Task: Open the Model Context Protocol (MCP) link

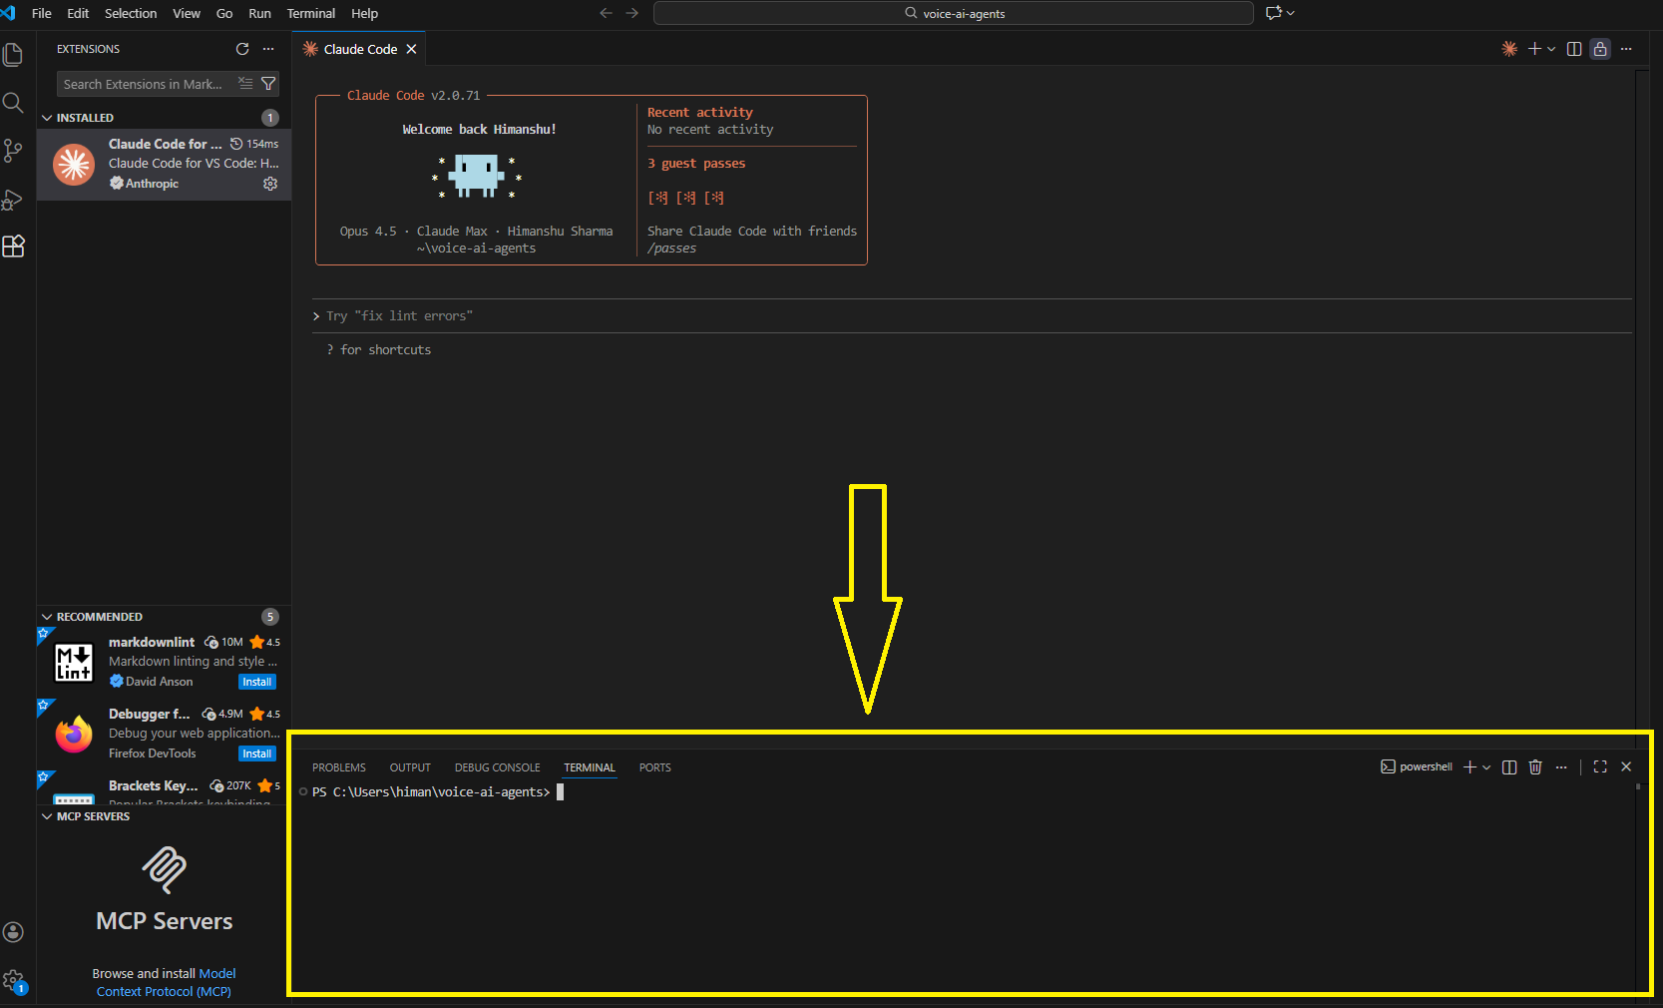Action: pyautogui.click(x=166, y=982)
